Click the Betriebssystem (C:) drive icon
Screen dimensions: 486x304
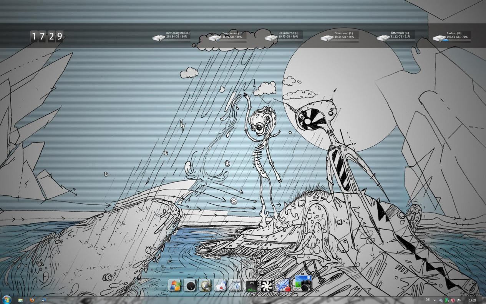tap(159, 38)
